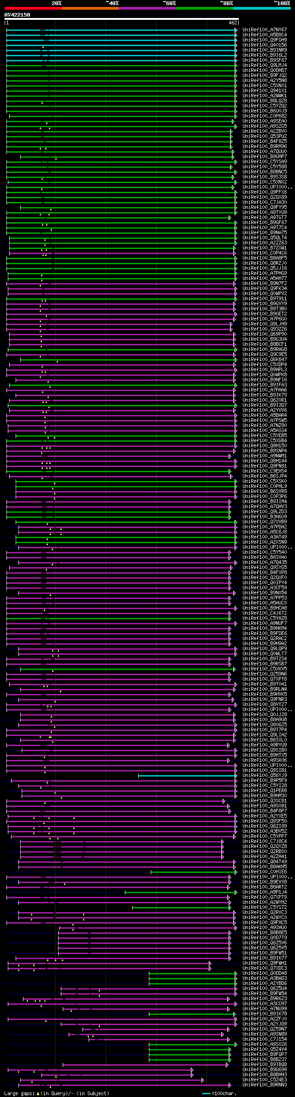Click hit label UniRef100_A3CCH7
Screen dimensions: 295x1097
click(265, 1004)
